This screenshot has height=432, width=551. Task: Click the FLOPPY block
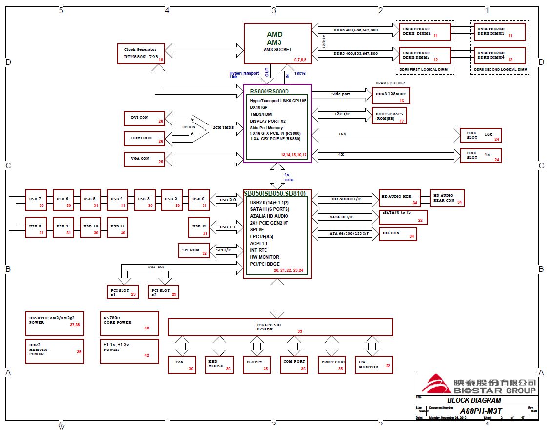(x=257, y=365)
